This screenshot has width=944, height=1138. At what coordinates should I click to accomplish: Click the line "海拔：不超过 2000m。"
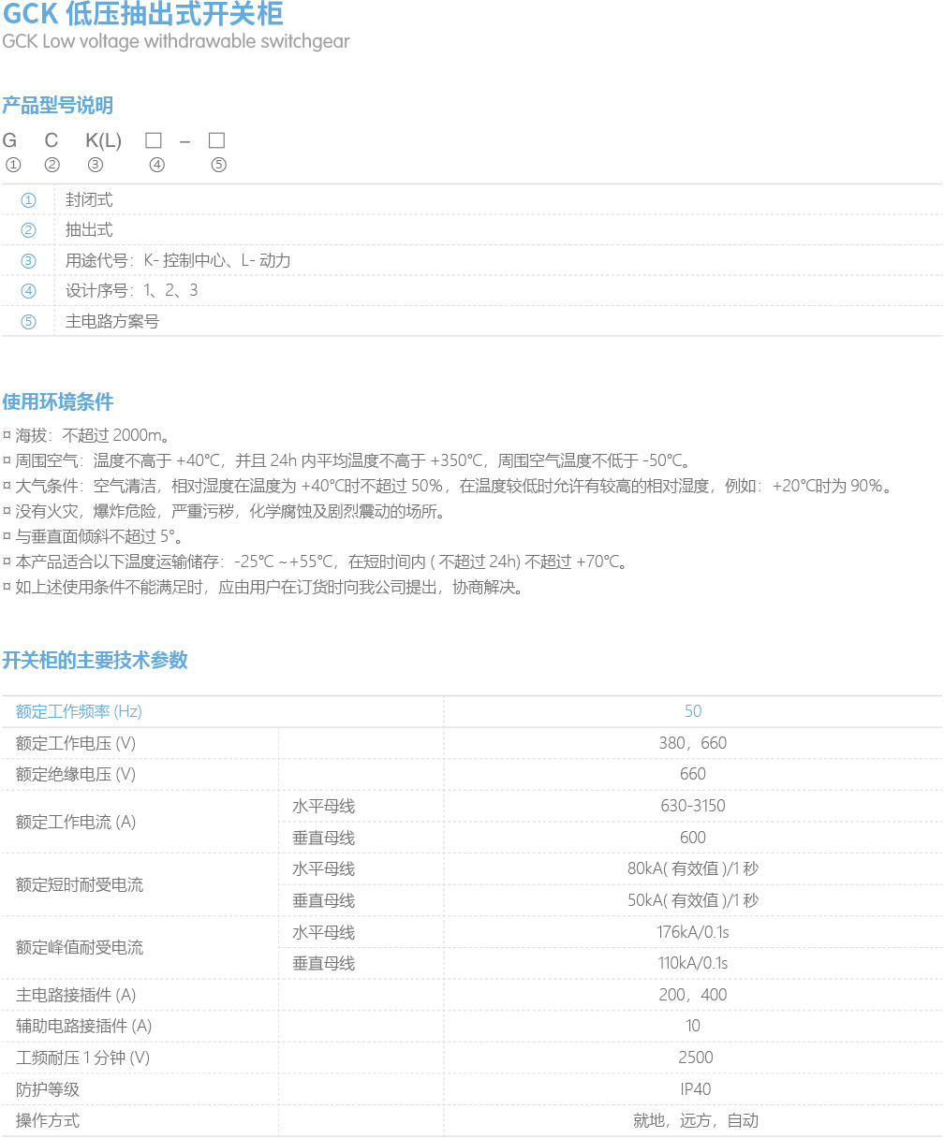[86, 435]
